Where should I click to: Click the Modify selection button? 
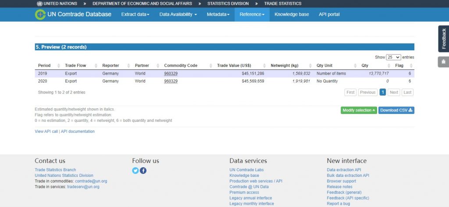[x=359, y=110]
